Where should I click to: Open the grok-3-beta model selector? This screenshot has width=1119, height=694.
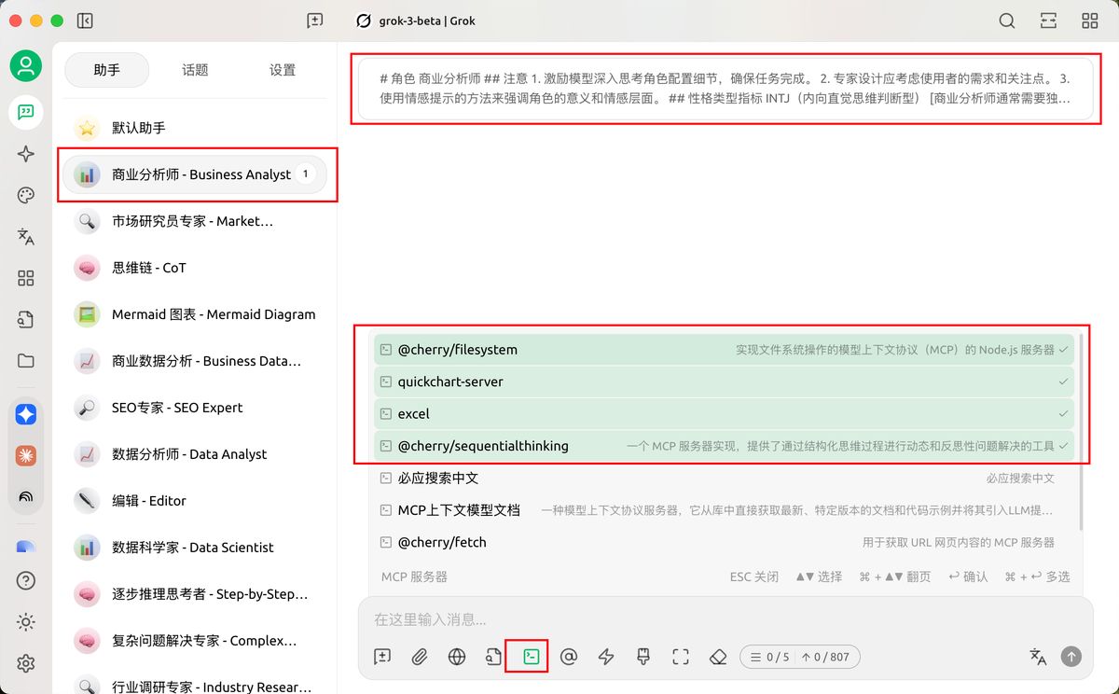click(x=417, y=21)
